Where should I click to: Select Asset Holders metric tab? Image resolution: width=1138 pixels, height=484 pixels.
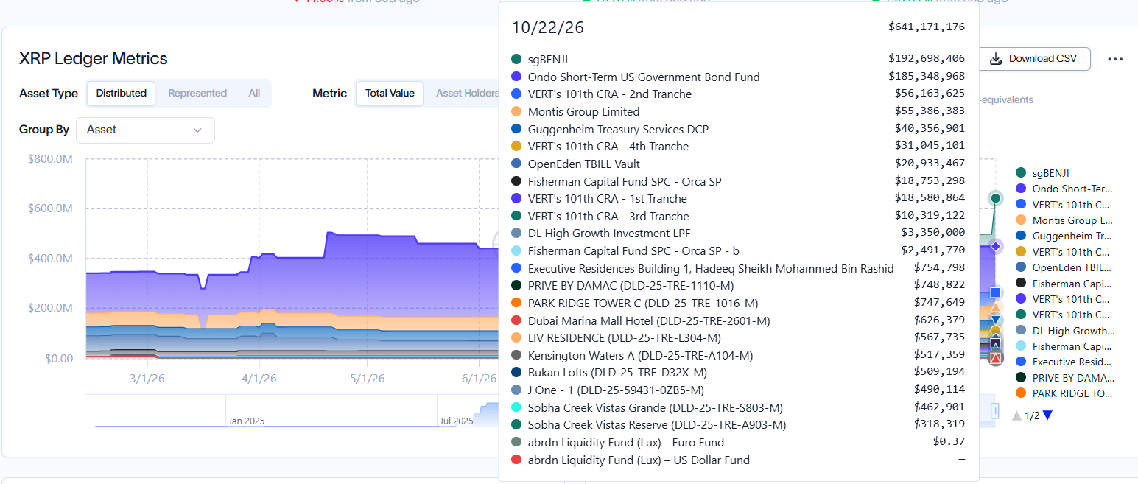(x=466, y=94)
